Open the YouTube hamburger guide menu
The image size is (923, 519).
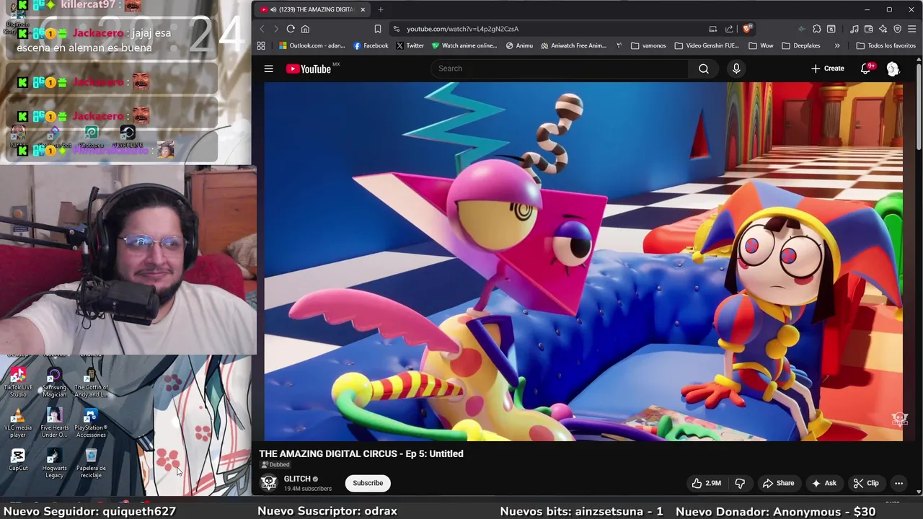click(268, 68)
